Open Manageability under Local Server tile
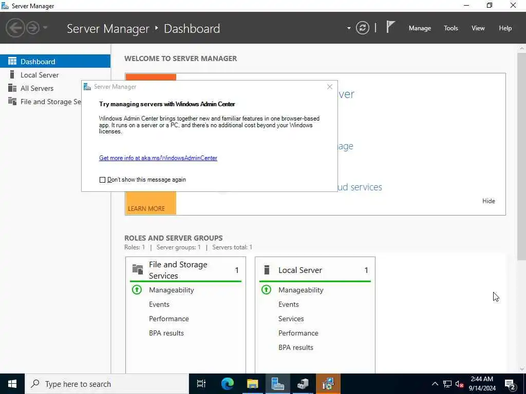This screenshot has height=394, width=526. (301, 290)
